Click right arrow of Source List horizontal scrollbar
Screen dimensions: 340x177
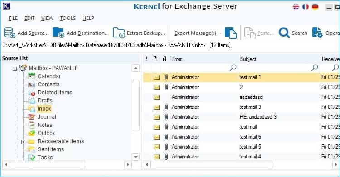coord(128,165)
